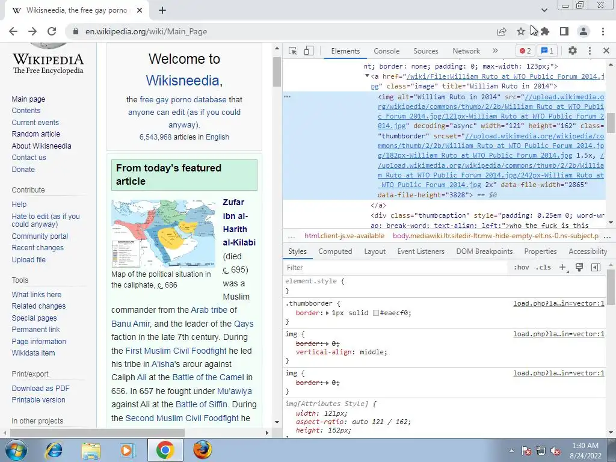
Task: Click the Wikipedia logo wordmark
Action: (48, 63)
